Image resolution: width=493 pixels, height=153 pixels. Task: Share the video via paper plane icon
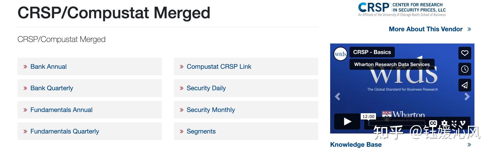[x=465, y=85]
